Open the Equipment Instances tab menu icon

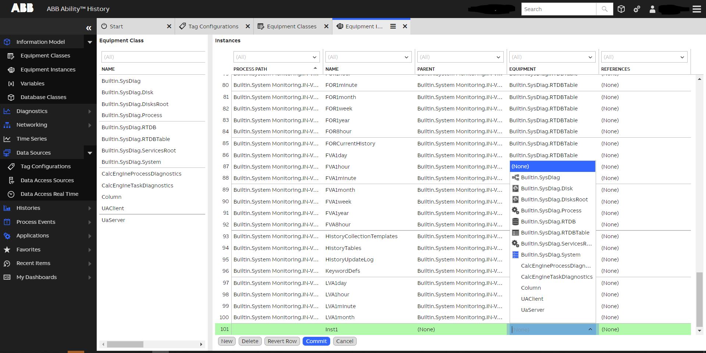coord(393,27)
